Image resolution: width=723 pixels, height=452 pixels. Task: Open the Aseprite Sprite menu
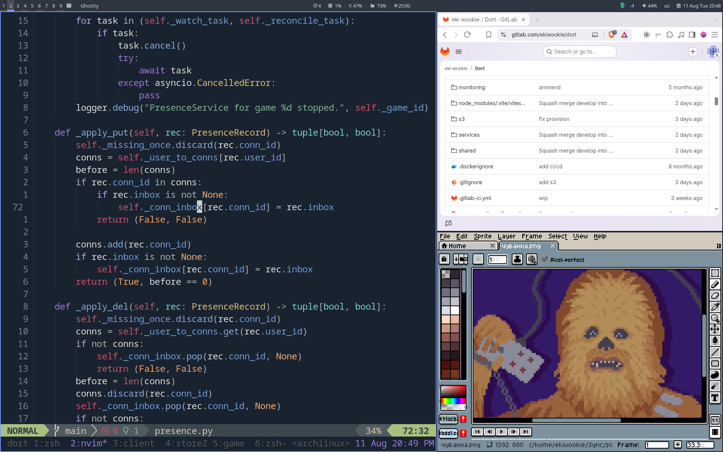483,236
